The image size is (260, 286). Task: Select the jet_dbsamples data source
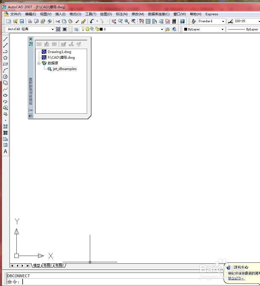64,69
